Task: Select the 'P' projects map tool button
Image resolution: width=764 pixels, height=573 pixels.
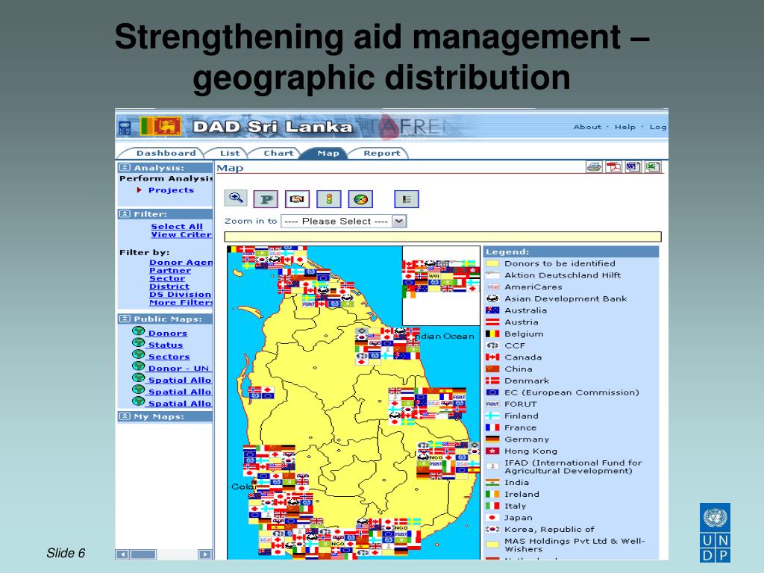Action: pos(266,198)
